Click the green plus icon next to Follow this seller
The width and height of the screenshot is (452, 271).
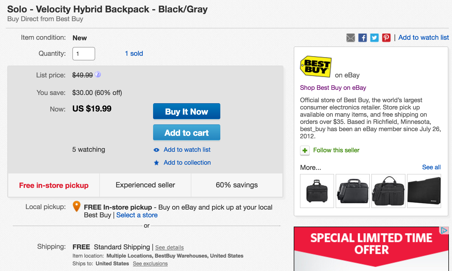[305, 150]
